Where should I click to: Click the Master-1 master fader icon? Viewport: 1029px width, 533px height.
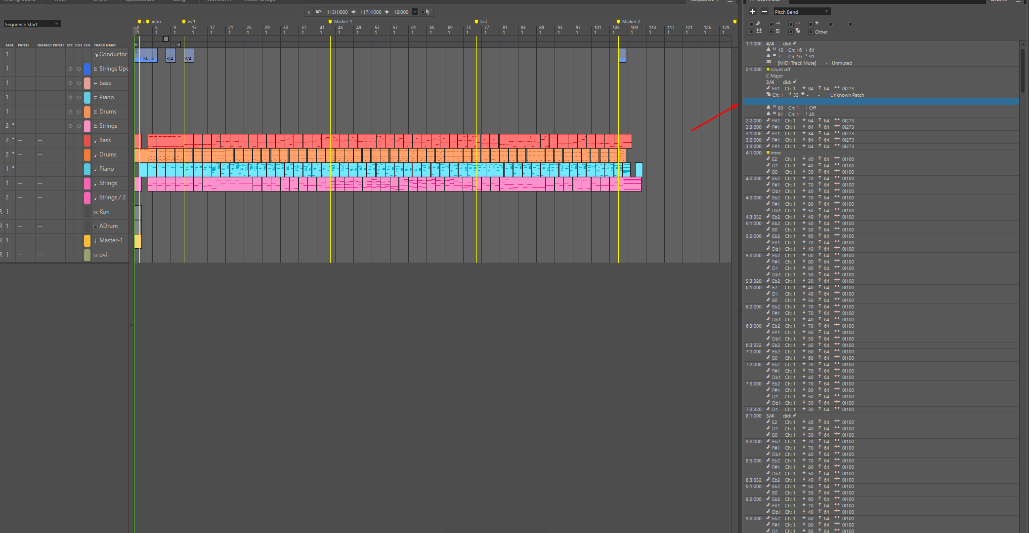95,241
